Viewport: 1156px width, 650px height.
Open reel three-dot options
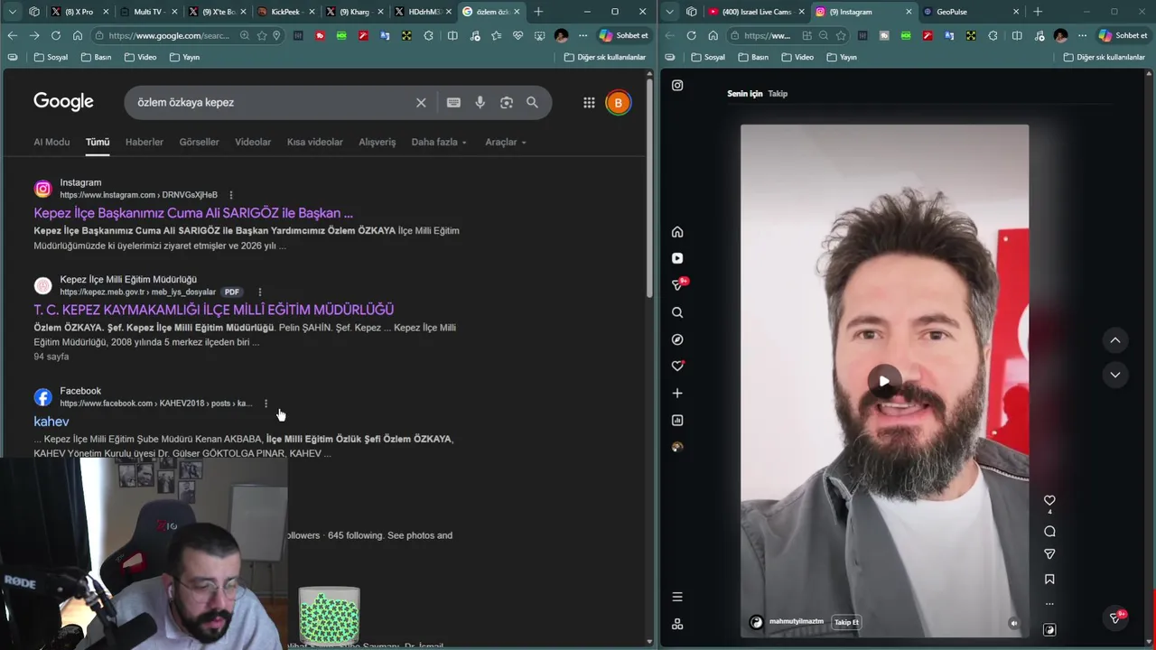pyautogui.click(x=1049, y=604)
